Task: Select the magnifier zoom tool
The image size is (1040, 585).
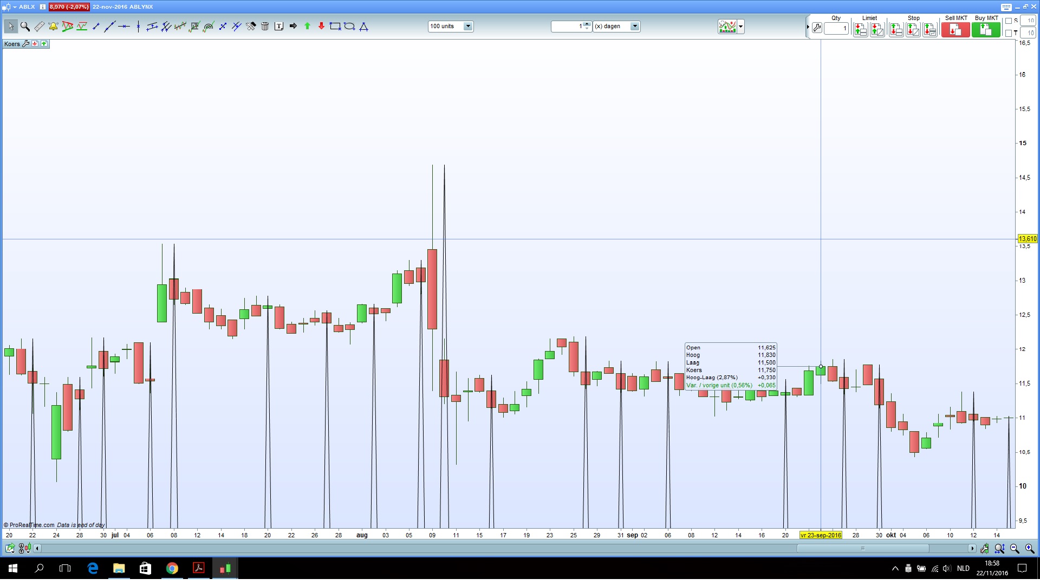Action: click(x=25, y=27)
